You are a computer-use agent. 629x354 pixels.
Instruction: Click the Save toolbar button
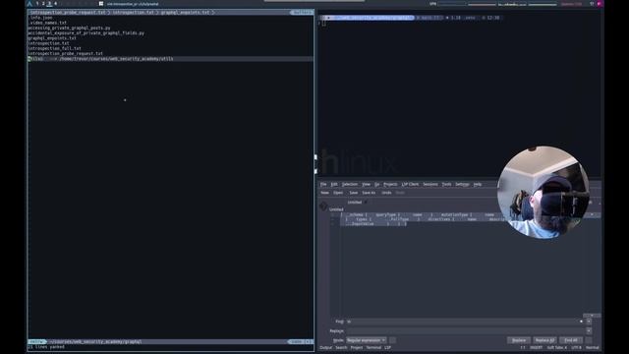coord(354,193)
